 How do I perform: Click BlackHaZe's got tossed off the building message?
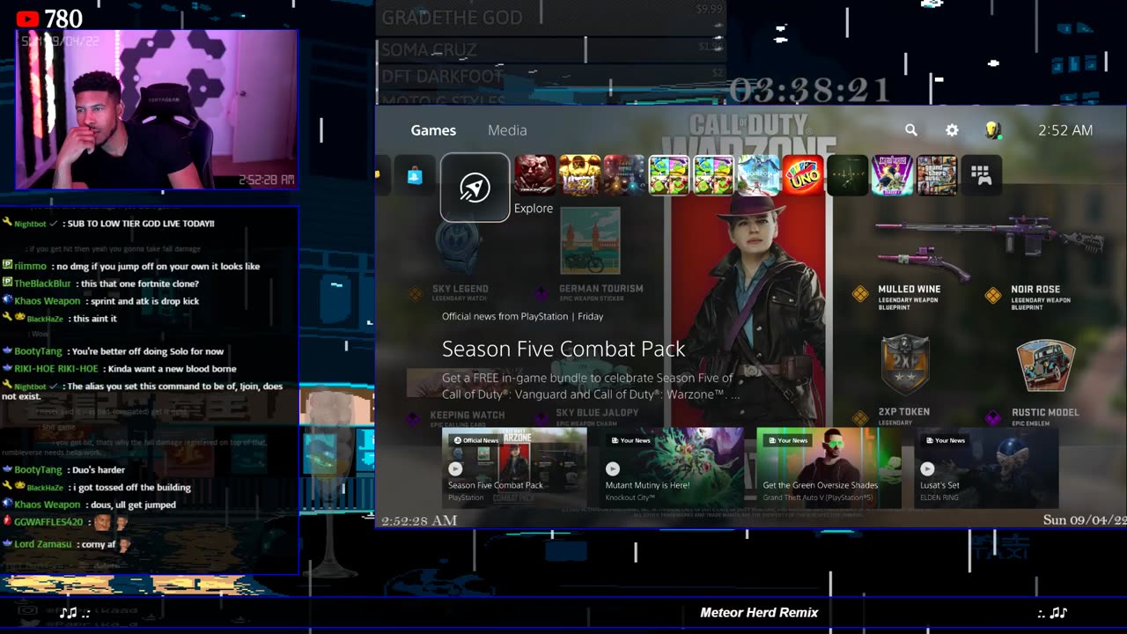[x=134, y=488]
